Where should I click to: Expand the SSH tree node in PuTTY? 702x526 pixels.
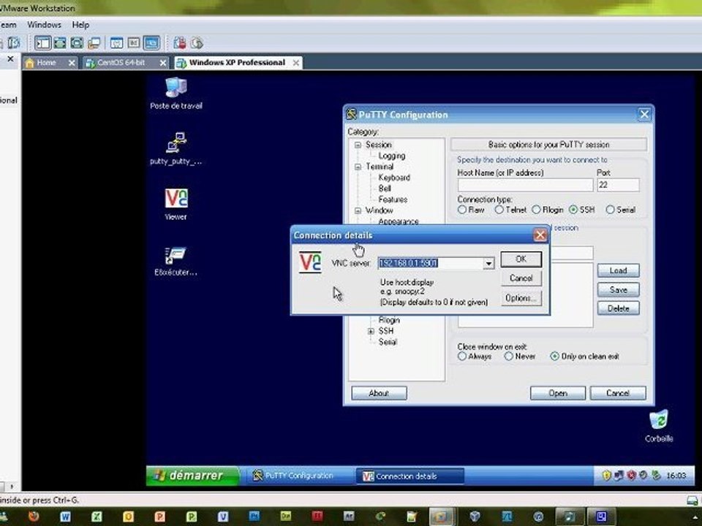[x=371, y=332]
